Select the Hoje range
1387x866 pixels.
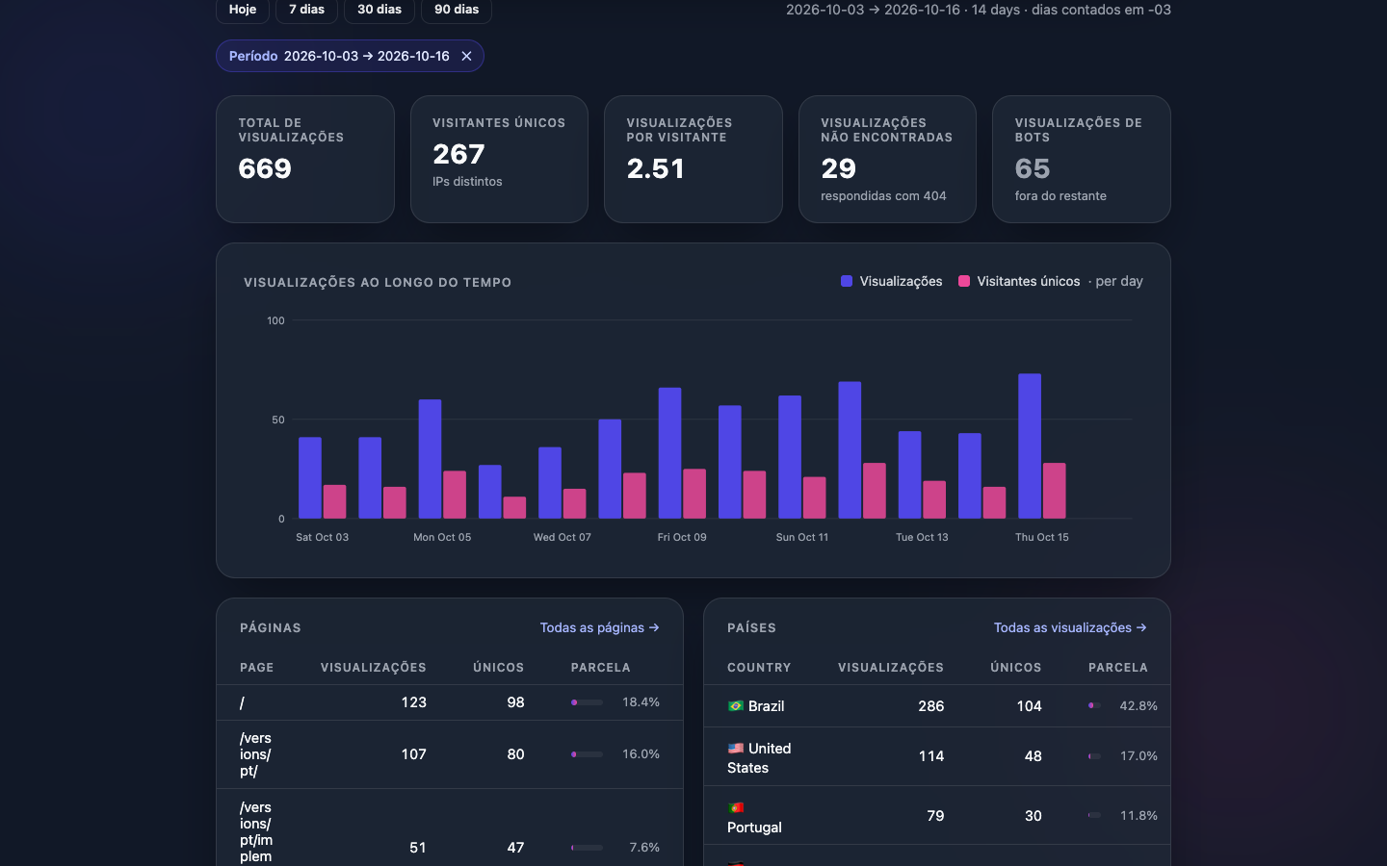(243, 10)
